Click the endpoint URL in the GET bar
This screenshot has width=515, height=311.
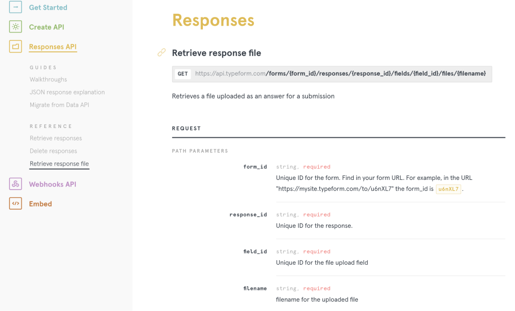coord(340,74)
